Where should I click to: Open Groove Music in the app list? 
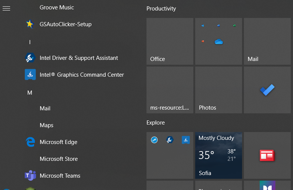click(57, 7)
